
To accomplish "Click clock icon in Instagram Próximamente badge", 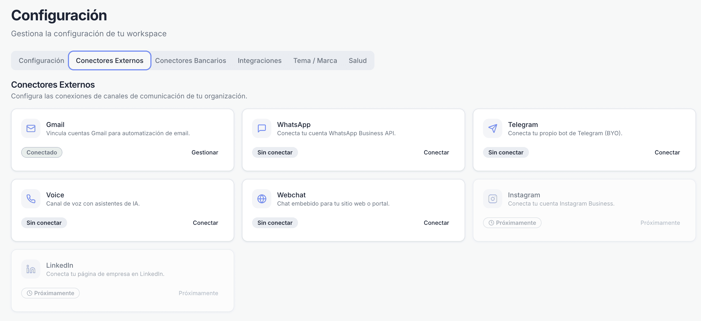I will pos(491,223).
